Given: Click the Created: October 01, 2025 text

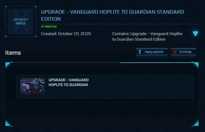Looking at the screenshot, I should 66,34.
